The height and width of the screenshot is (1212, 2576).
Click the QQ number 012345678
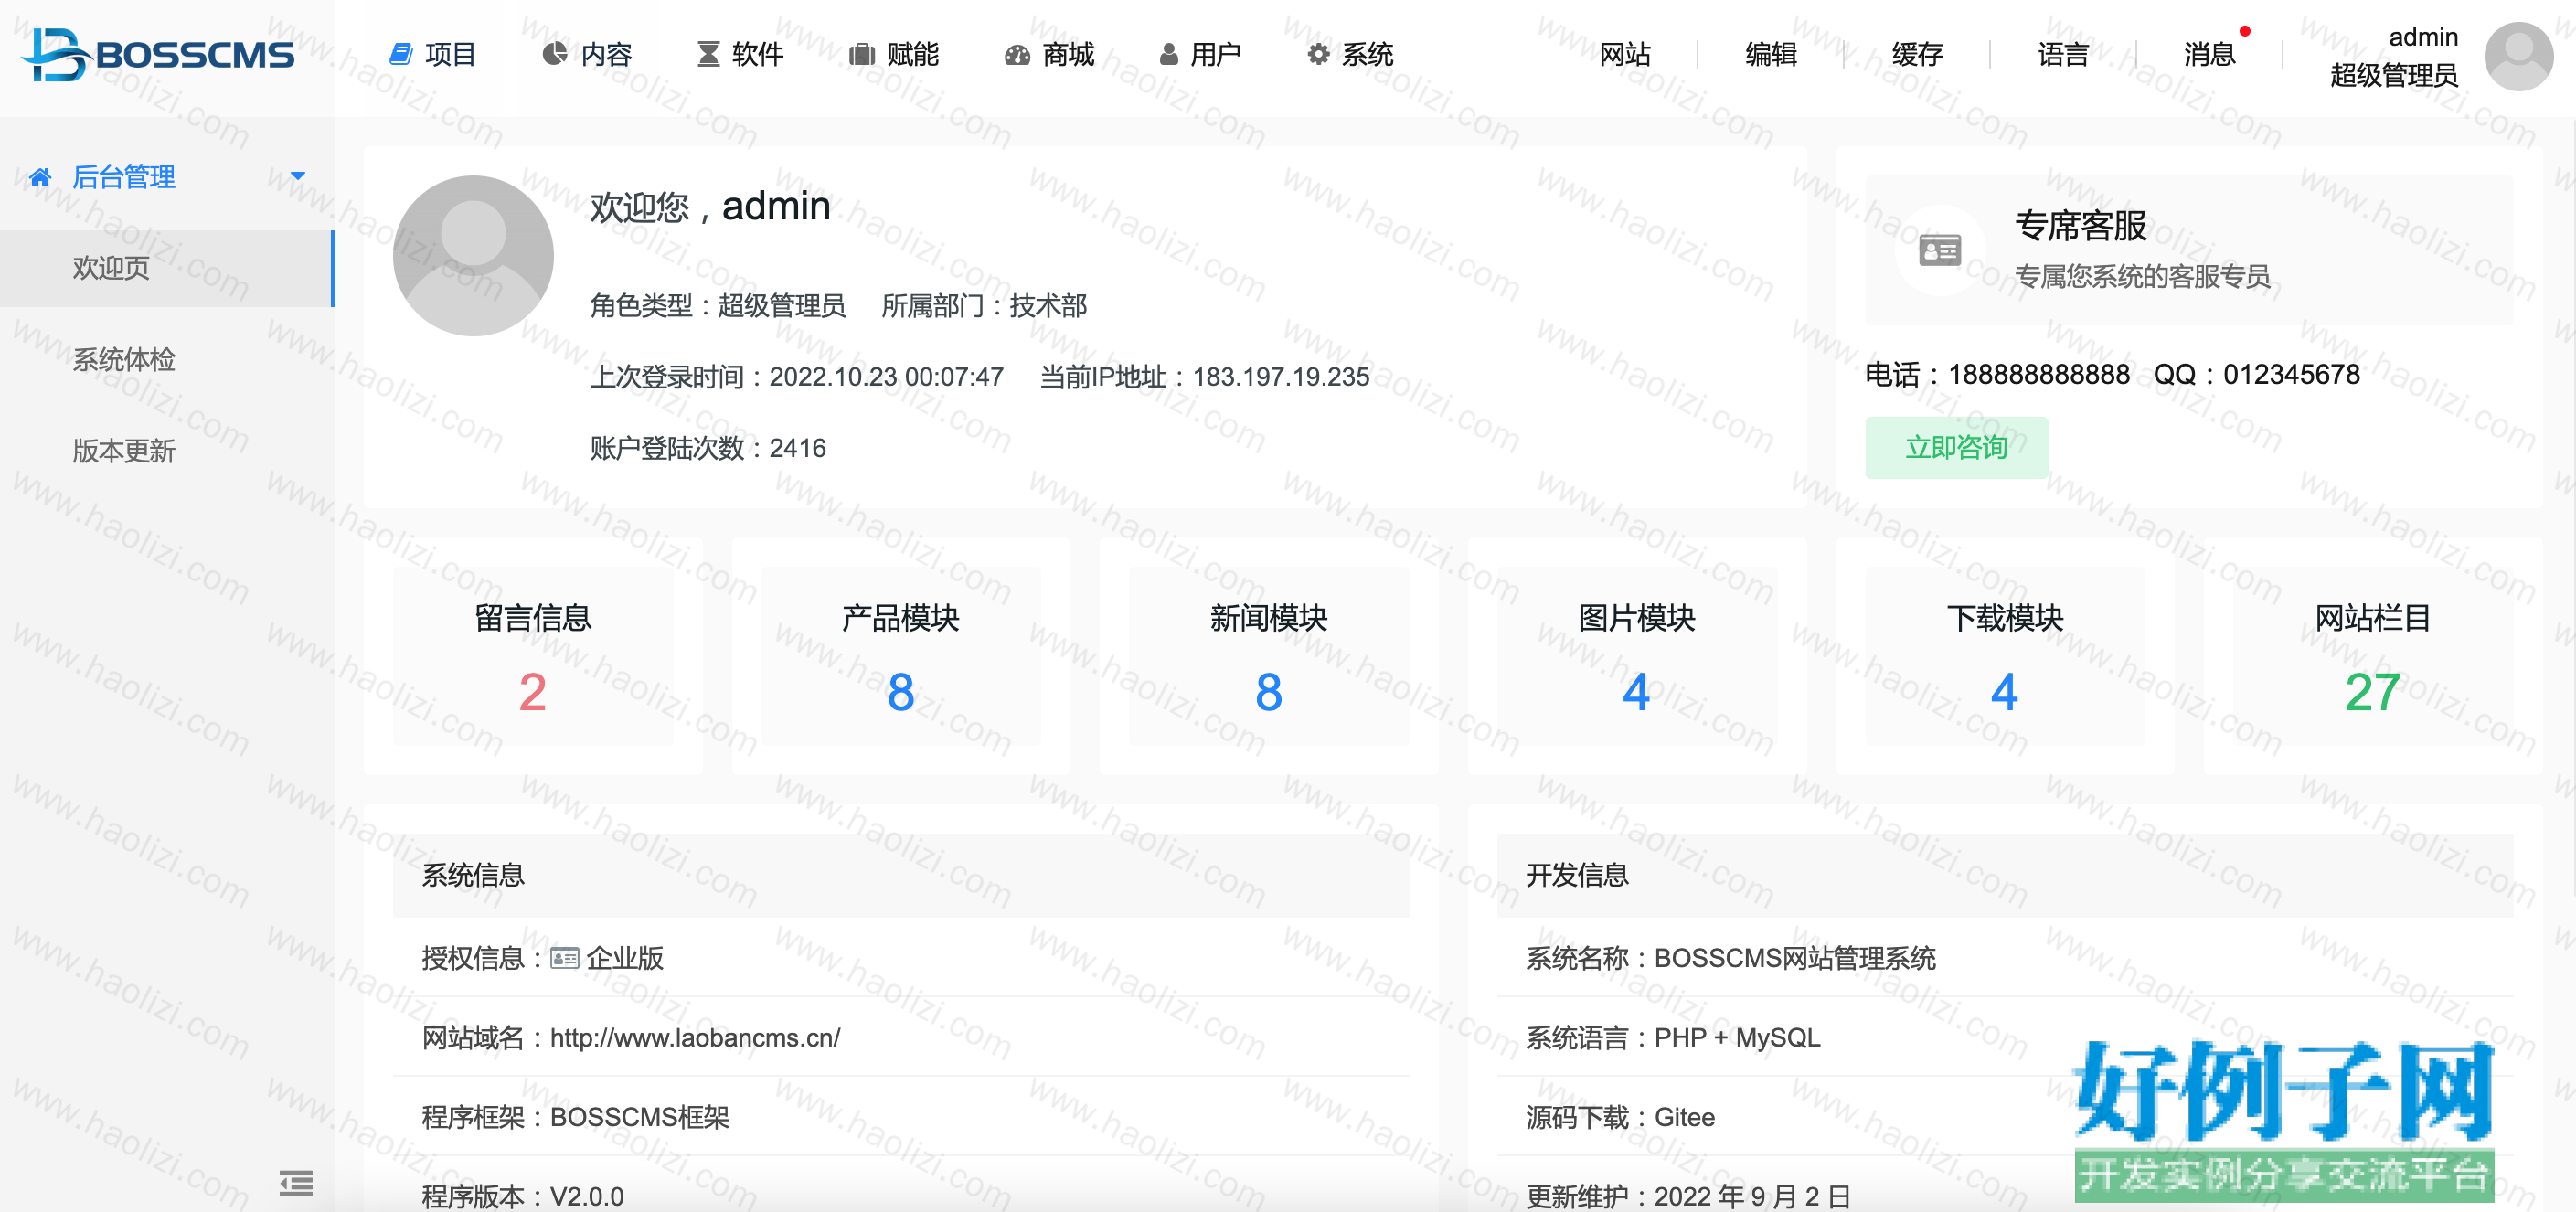2291,374
